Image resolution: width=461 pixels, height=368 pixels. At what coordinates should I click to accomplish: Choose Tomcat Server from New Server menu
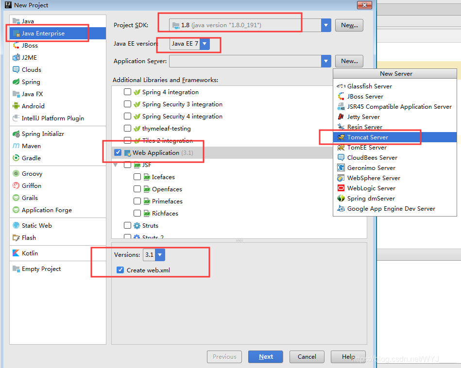[395, 137]
